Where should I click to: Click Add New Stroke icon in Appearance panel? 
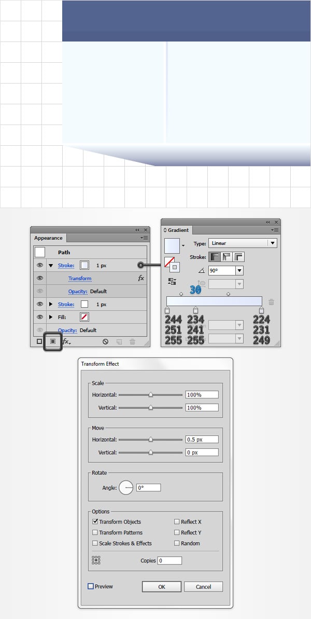tap(39, 341)
